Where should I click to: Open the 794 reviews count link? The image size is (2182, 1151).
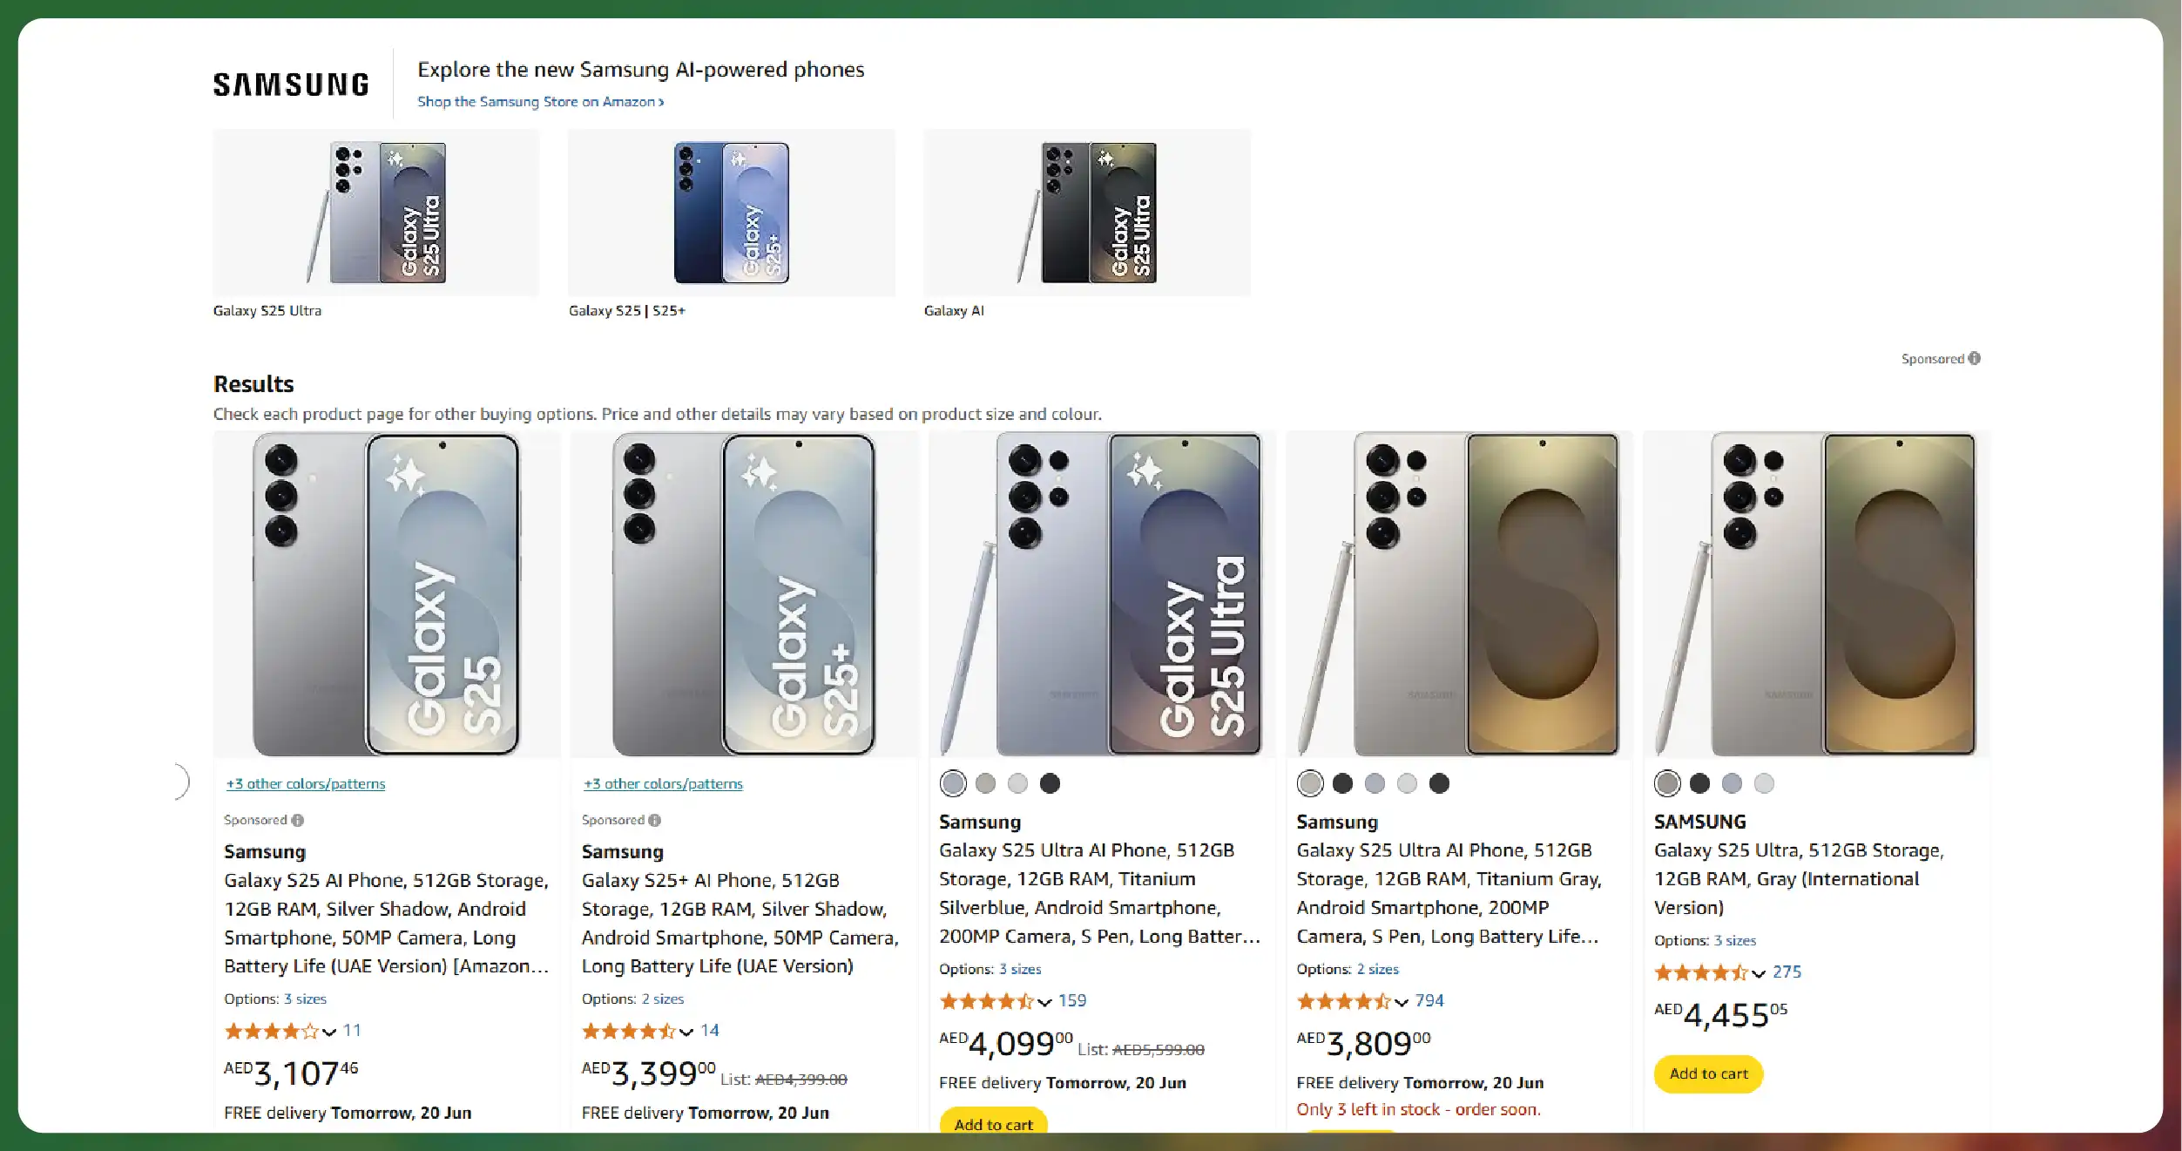point(1429,1000)
